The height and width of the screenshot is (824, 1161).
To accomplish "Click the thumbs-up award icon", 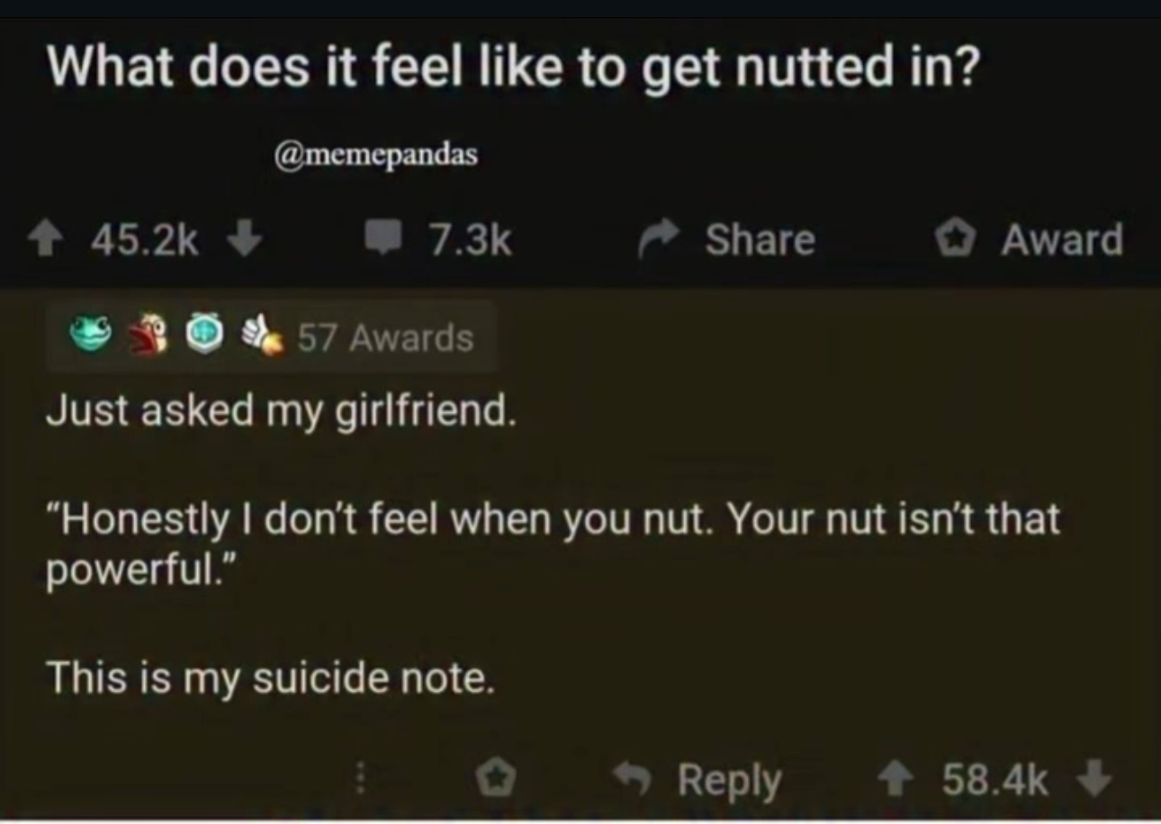I will pyautogui.click(x=259, y=337).
